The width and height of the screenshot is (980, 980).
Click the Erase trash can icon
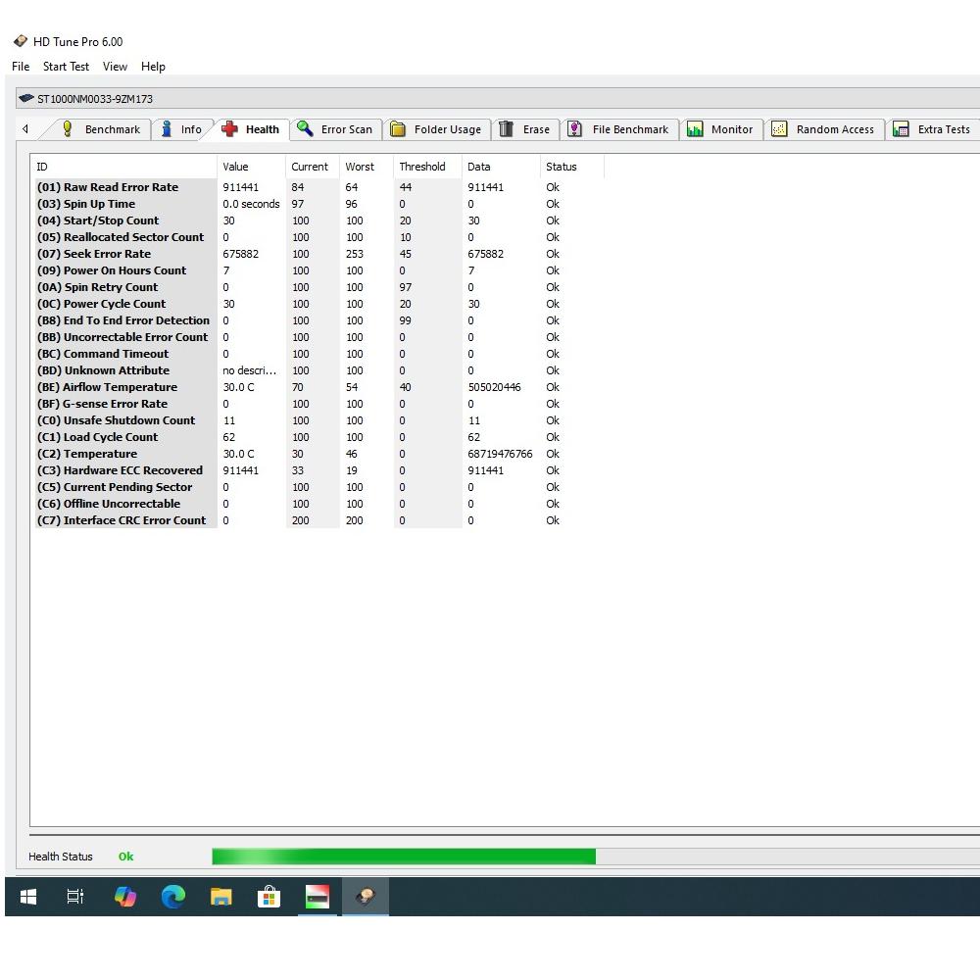(x=506, y=128)
